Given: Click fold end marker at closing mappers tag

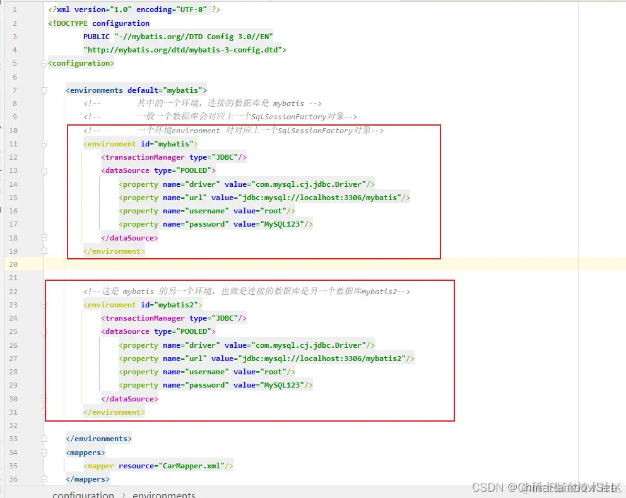Looking at the screenshot, I should (44, 479).
